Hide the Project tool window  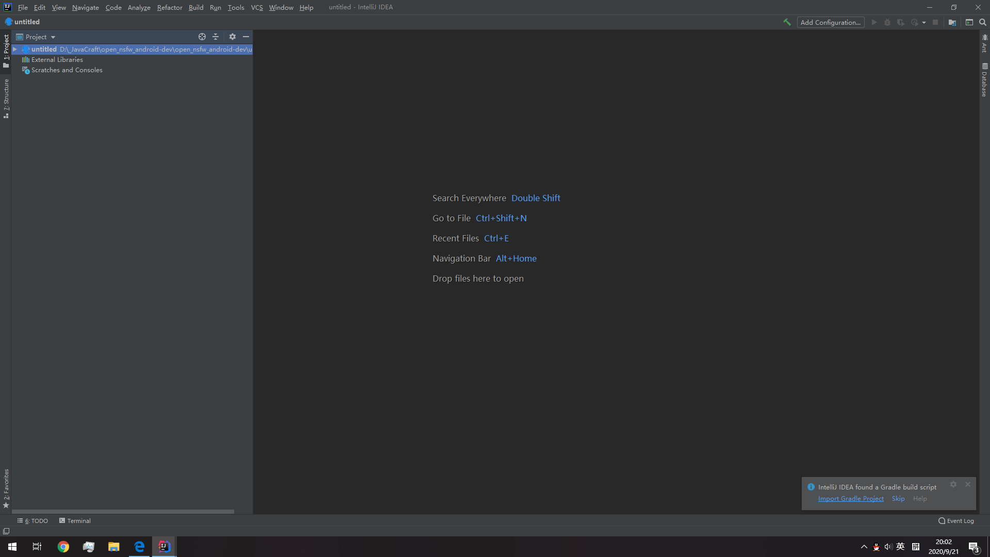pyautogui.click(x=246, y=37)
